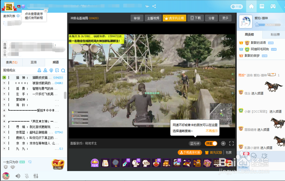Click the location pin icon beside 现场观众
285x181 pixels.
click(51, 70)
